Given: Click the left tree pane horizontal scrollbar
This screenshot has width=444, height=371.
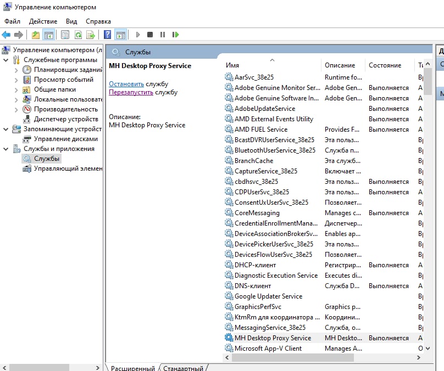Looking at the screenshot, I should (38, 368).
